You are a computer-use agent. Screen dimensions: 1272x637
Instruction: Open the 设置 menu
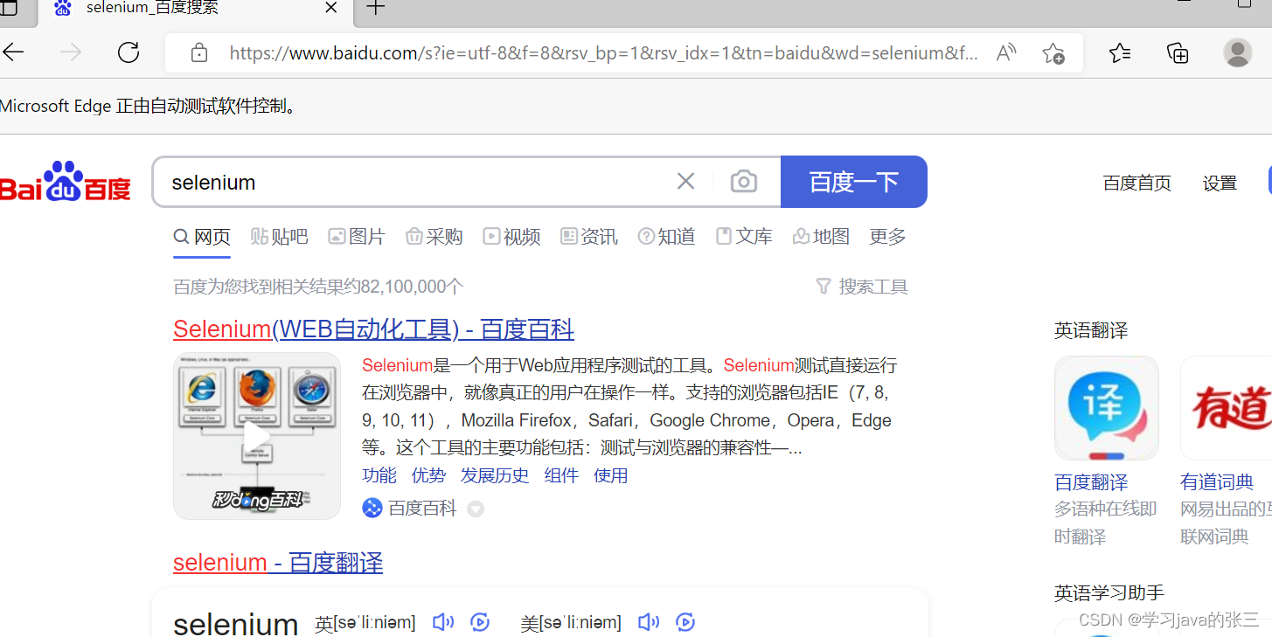tap(1220, 183)
